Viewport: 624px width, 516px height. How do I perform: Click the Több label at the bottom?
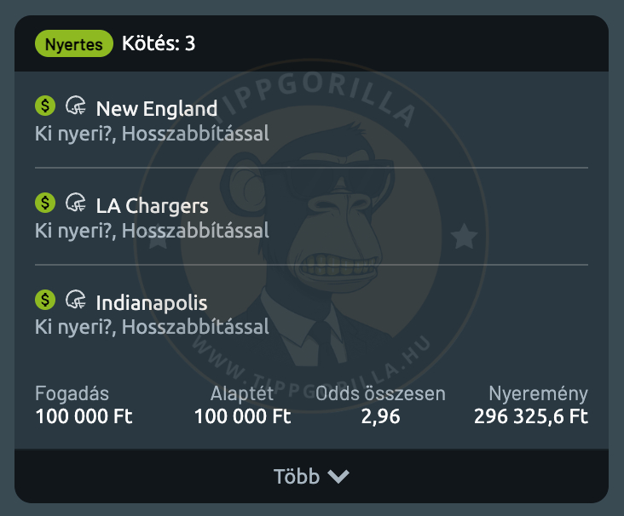pos(296,477)
